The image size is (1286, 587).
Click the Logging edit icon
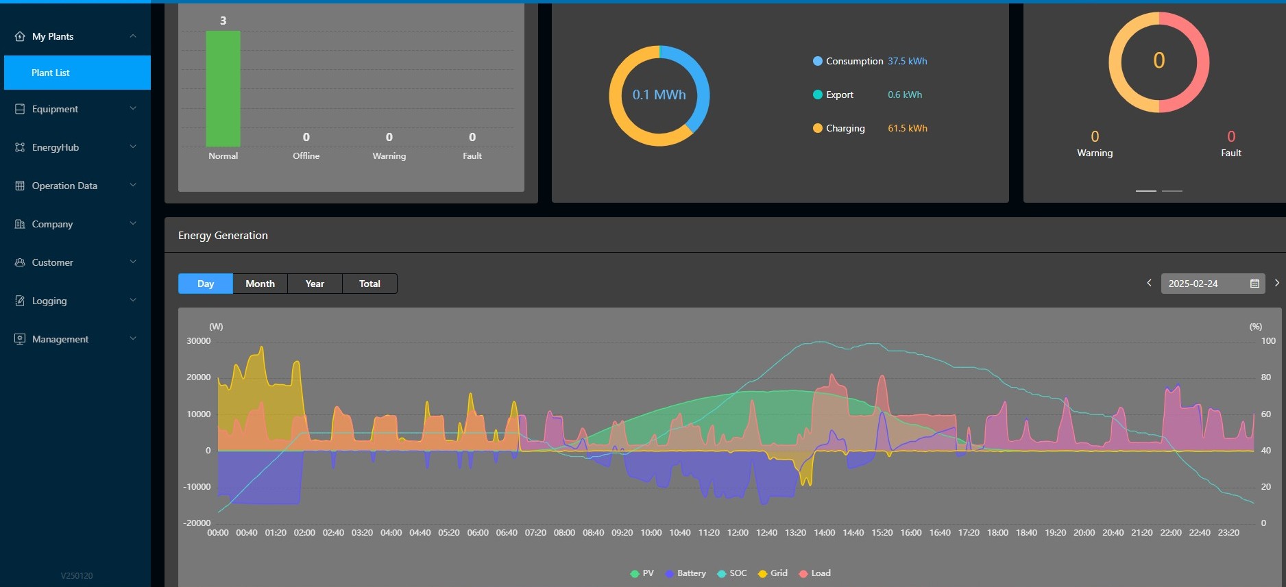20,301
